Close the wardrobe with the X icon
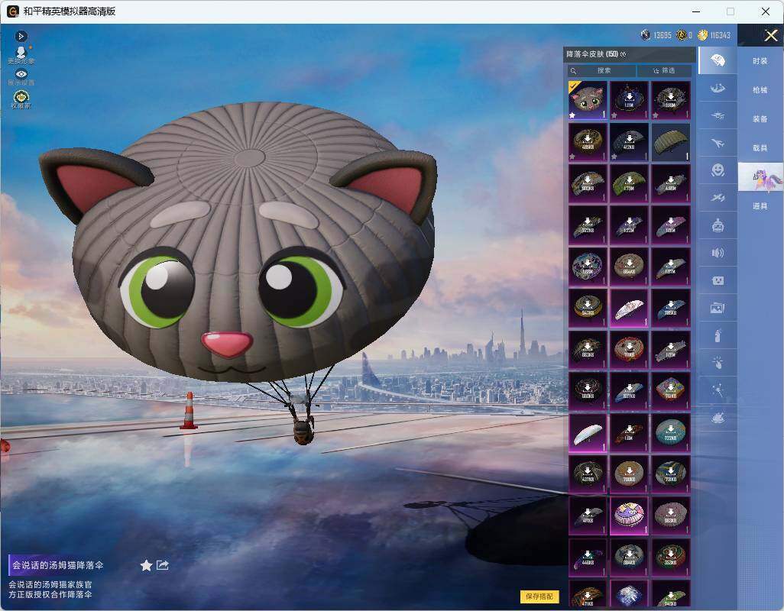Screen dimensions: 784x611 coord(770,35)
